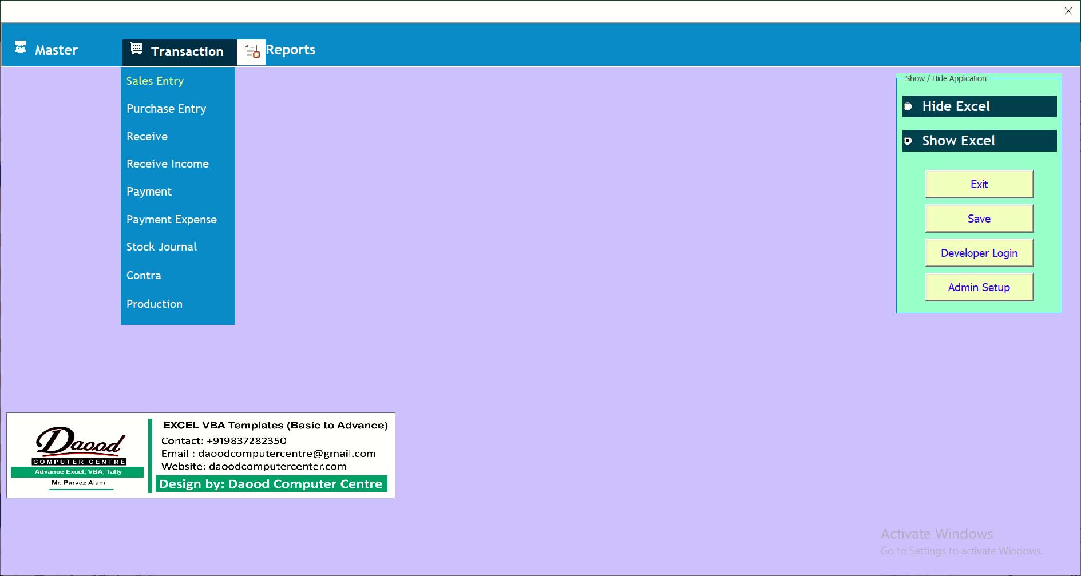Select Receive Income option

click(168, 164)
